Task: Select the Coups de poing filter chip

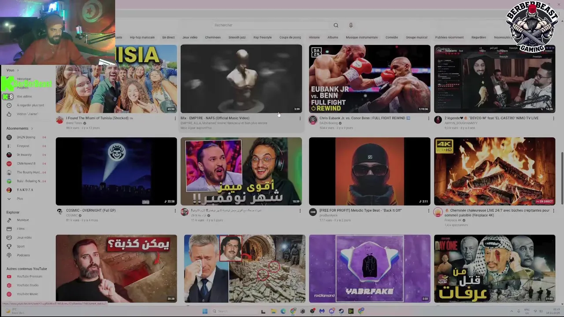Action: [x=290, y=37]
